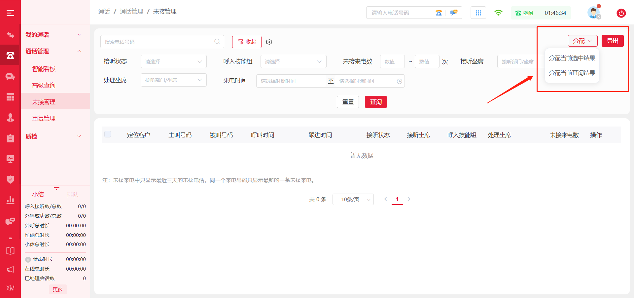Go to the next page arrow

tap(409, 199)
